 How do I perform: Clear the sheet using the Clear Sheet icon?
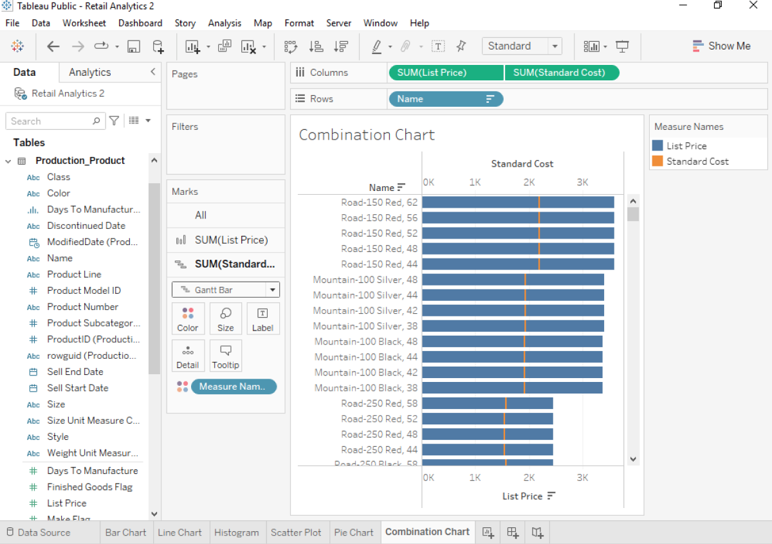(248, 46)
